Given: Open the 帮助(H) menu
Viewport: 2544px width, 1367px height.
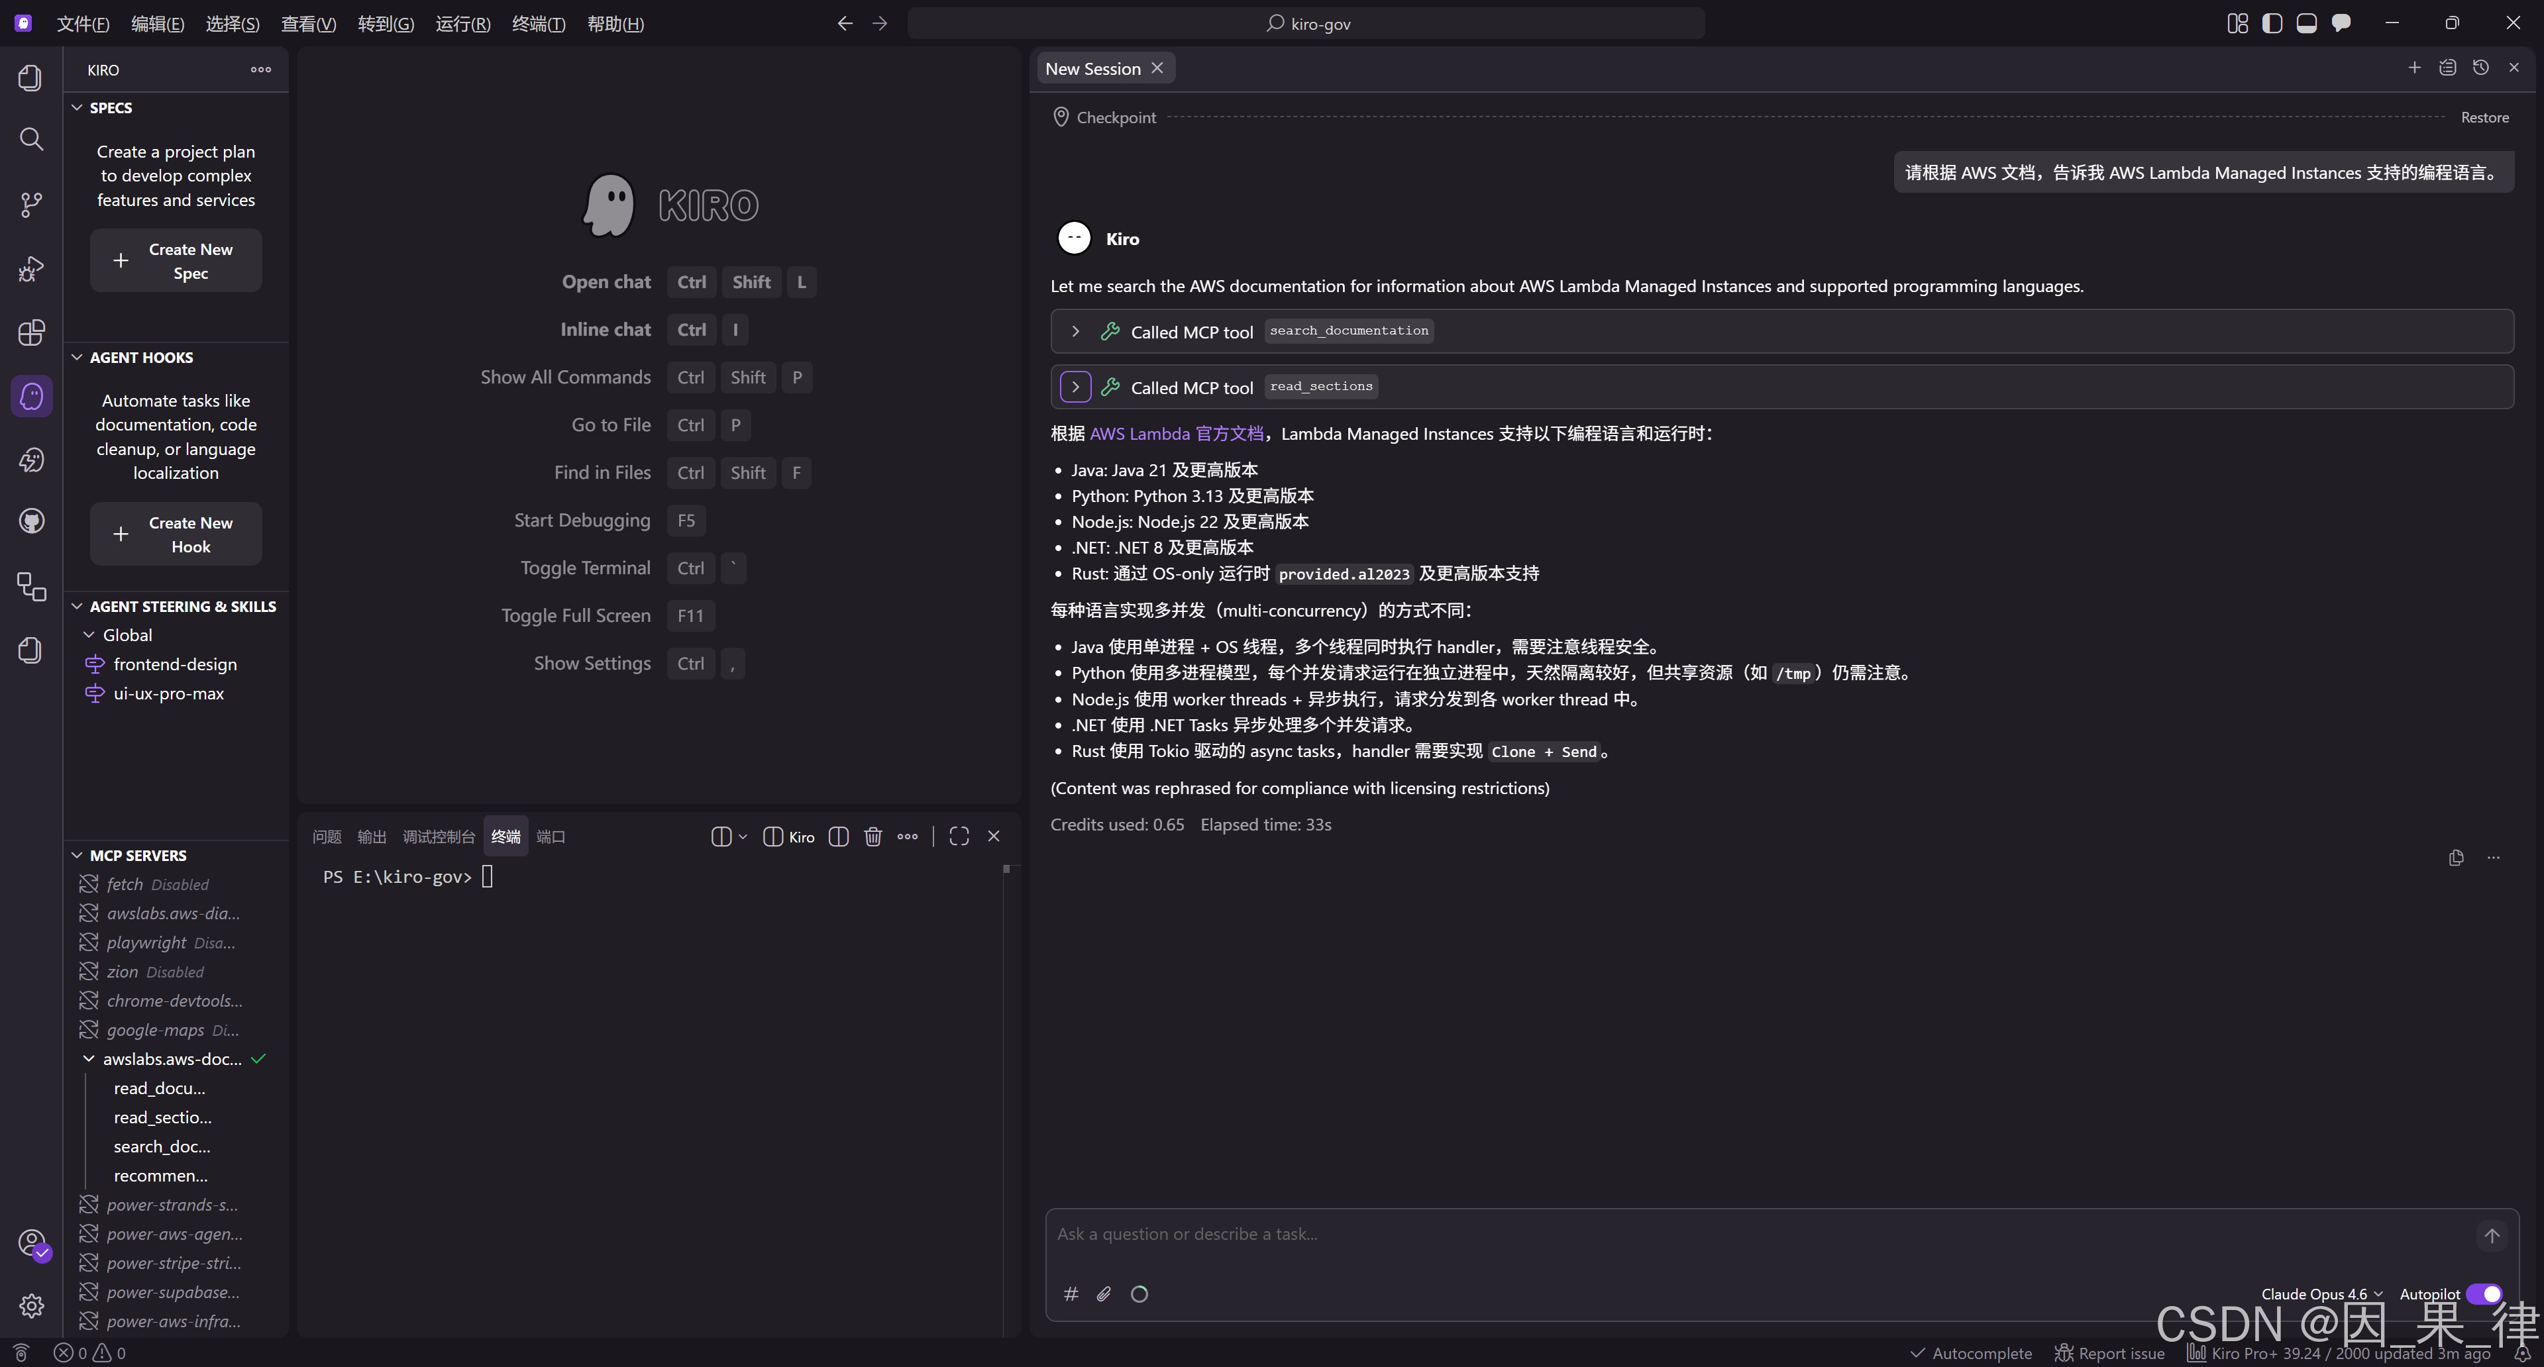Looking at the screenshot, I should click(615, 23).
